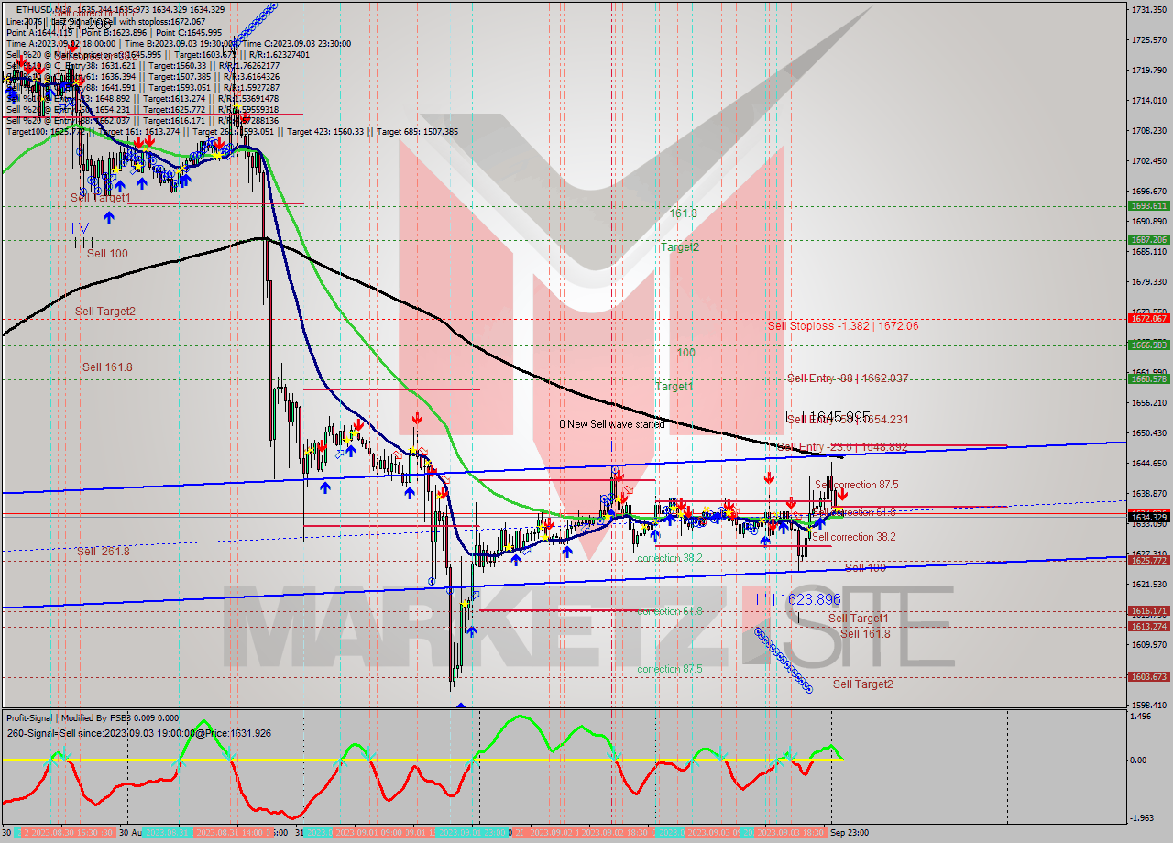1173x843 pixels.
Task: Click the red 1613.274 price tag
Action: point(1148,627)
